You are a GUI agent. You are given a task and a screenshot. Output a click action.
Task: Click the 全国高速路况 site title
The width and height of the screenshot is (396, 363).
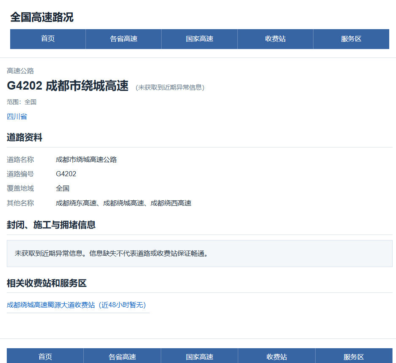pyautogui.click(x=42, y=17)
